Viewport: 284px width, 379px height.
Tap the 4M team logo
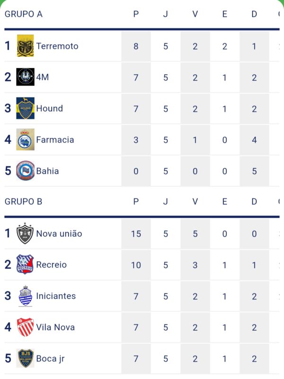[25, 77]
